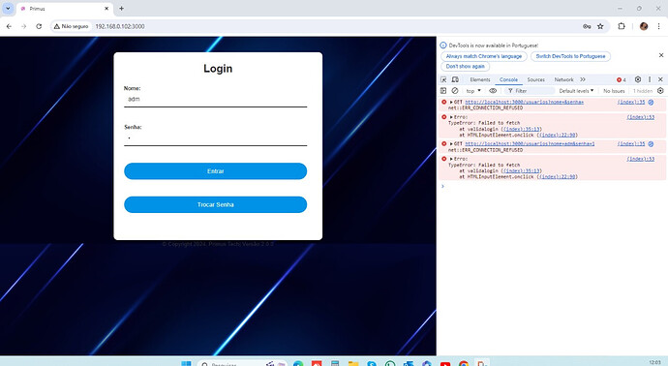Switch to the Network tab
This screenshot has height=366, width=668.
pos(563,79)
